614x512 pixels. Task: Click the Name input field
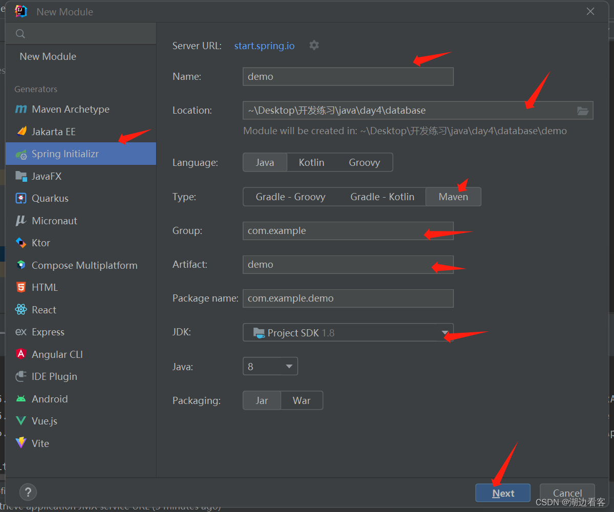coord(348,77)
